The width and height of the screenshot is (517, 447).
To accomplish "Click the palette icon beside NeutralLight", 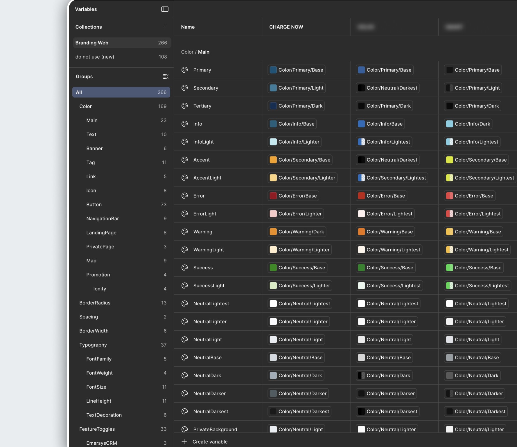I will [185, 340].
